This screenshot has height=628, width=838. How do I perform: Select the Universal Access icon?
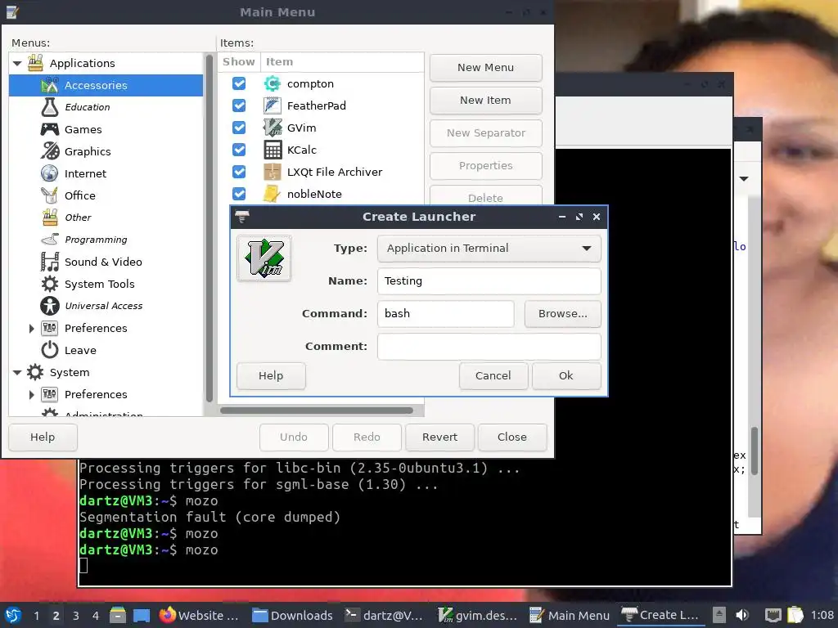(x=50, y=306)
